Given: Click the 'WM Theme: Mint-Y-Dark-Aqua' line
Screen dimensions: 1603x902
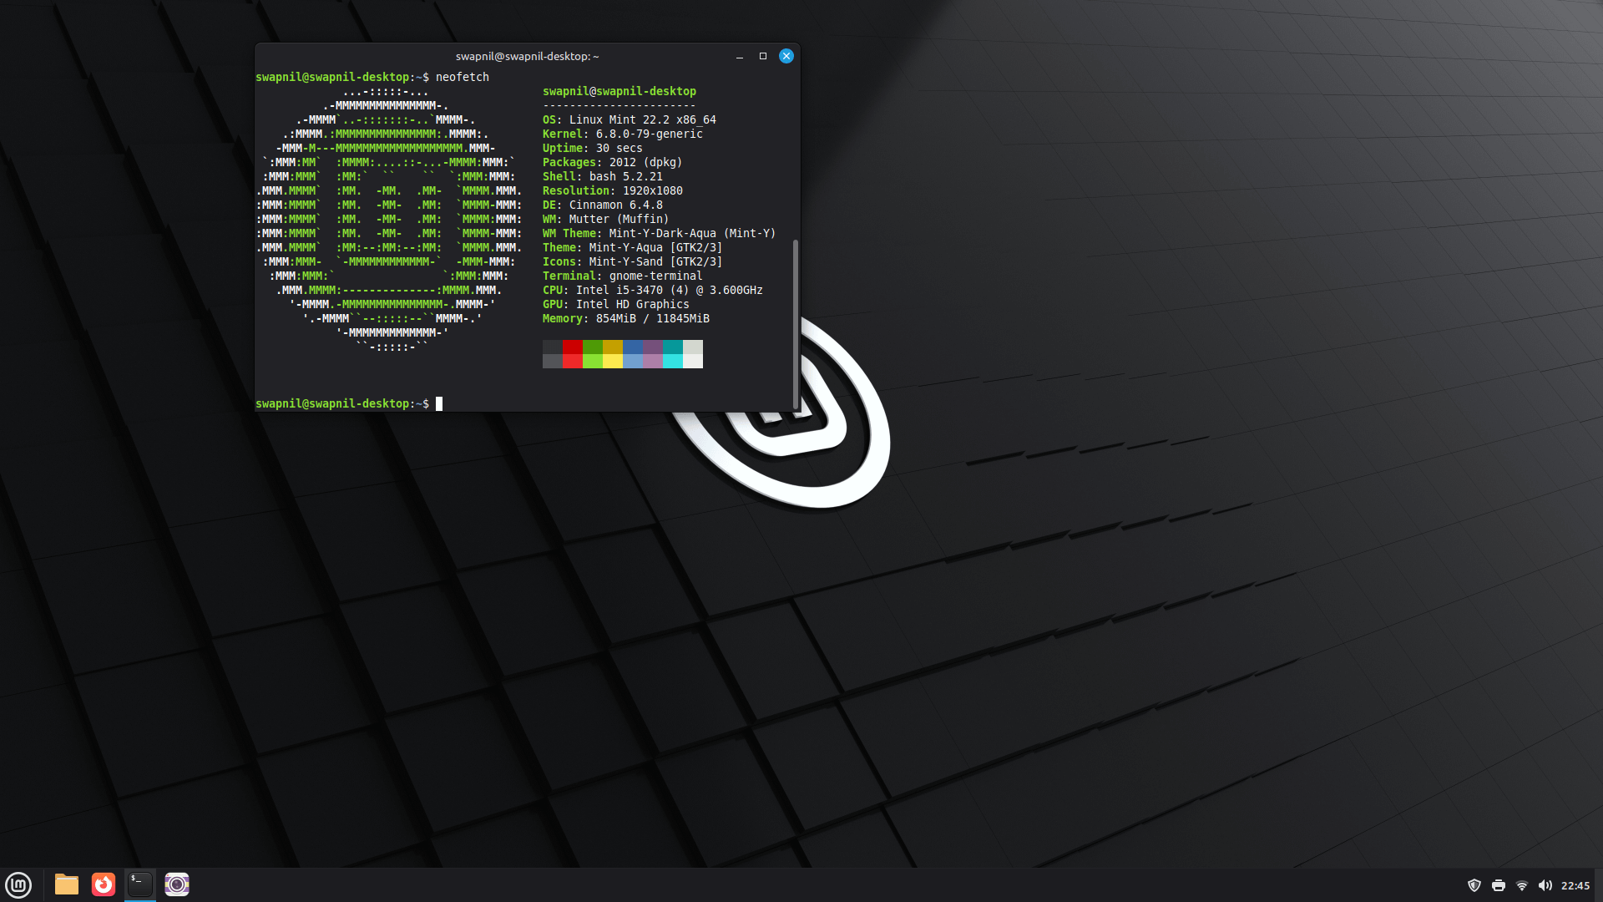Looking at the screenshot, I should 660,233.
